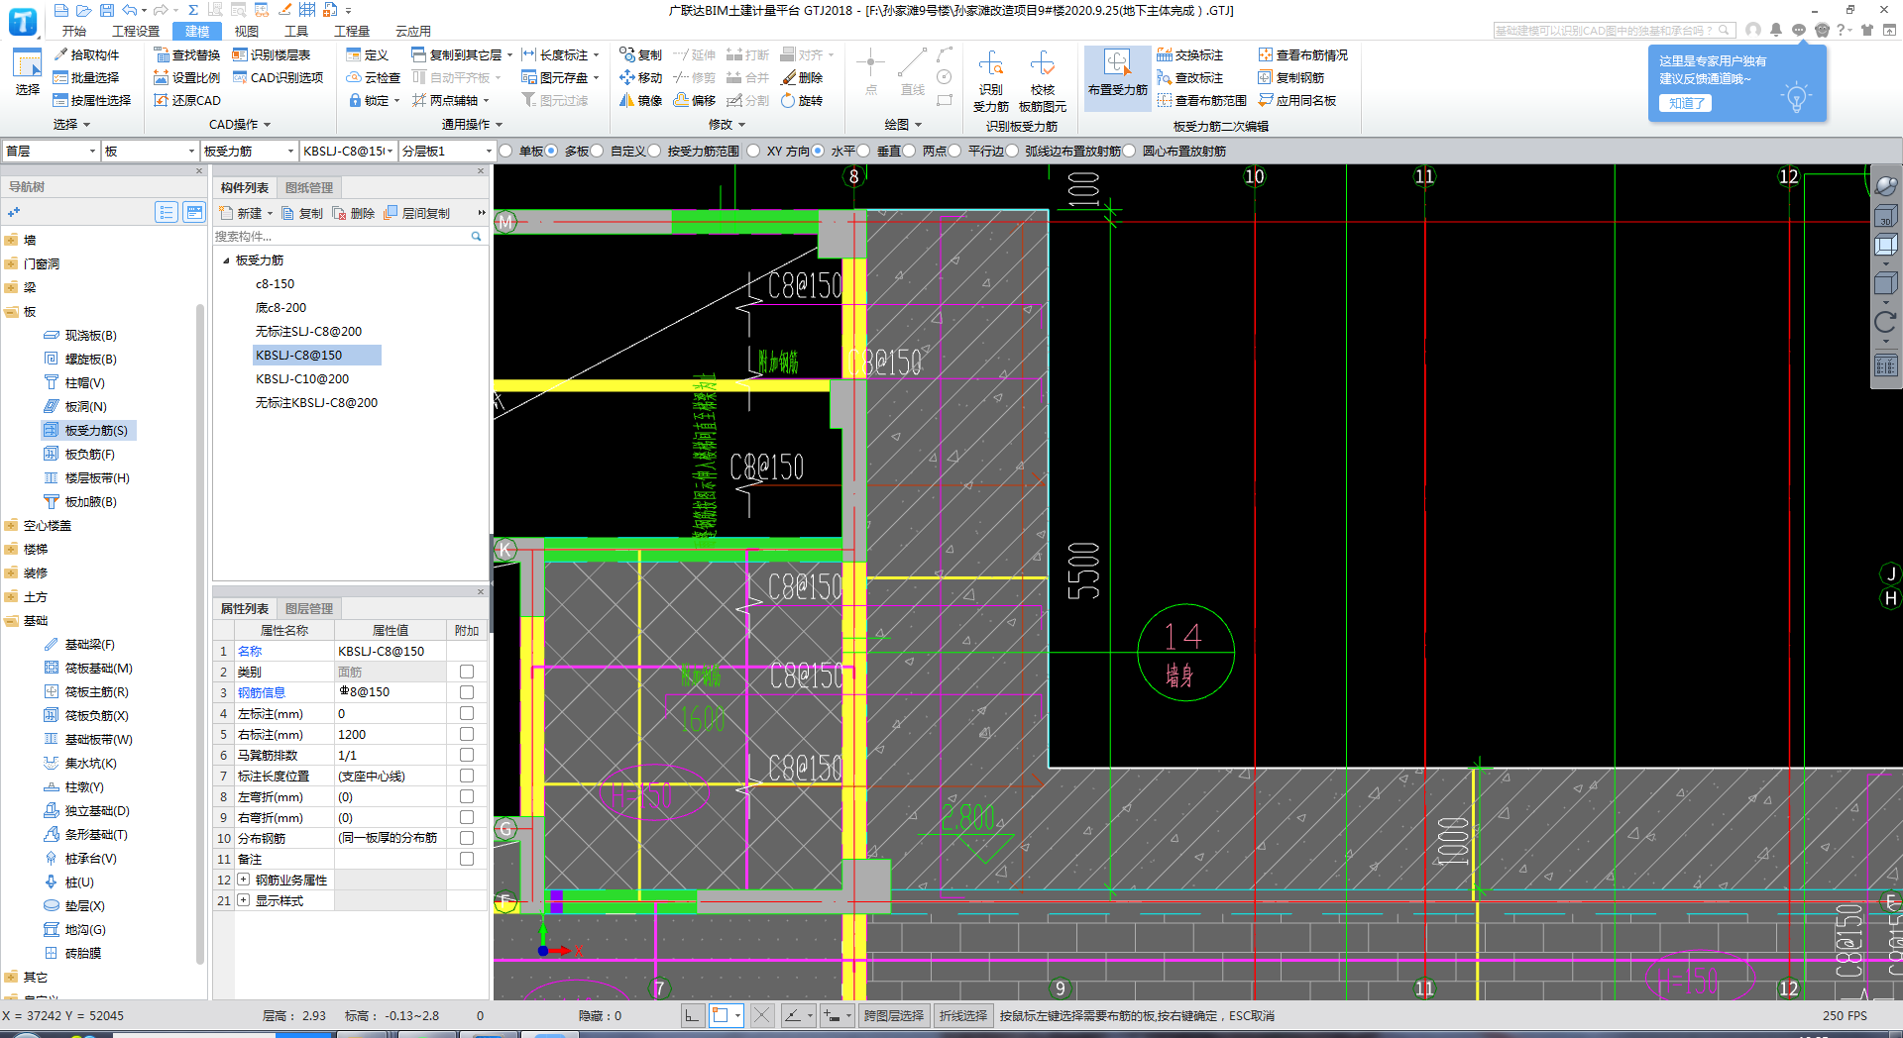Click the 搜索构件 search field
Viewport: 1903px width, 1038px height.
coord(349,236)
